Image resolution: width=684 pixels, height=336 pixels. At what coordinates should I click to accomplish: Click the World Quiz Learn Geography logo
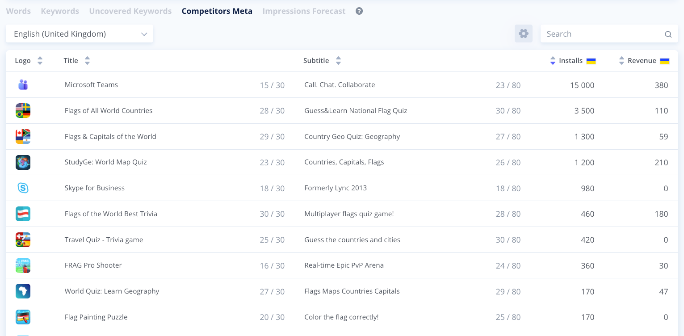[x=23, y=291]
